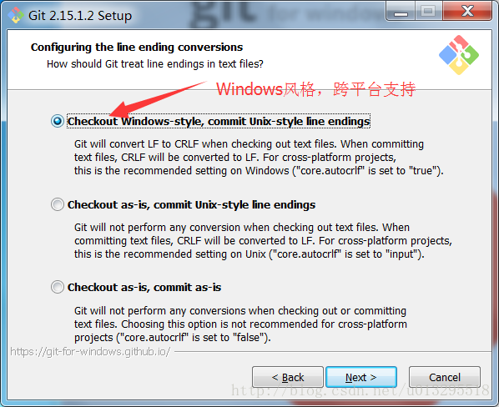Minimize the Git Setup window
Screen dimensions: 499x407
(401, 12)
